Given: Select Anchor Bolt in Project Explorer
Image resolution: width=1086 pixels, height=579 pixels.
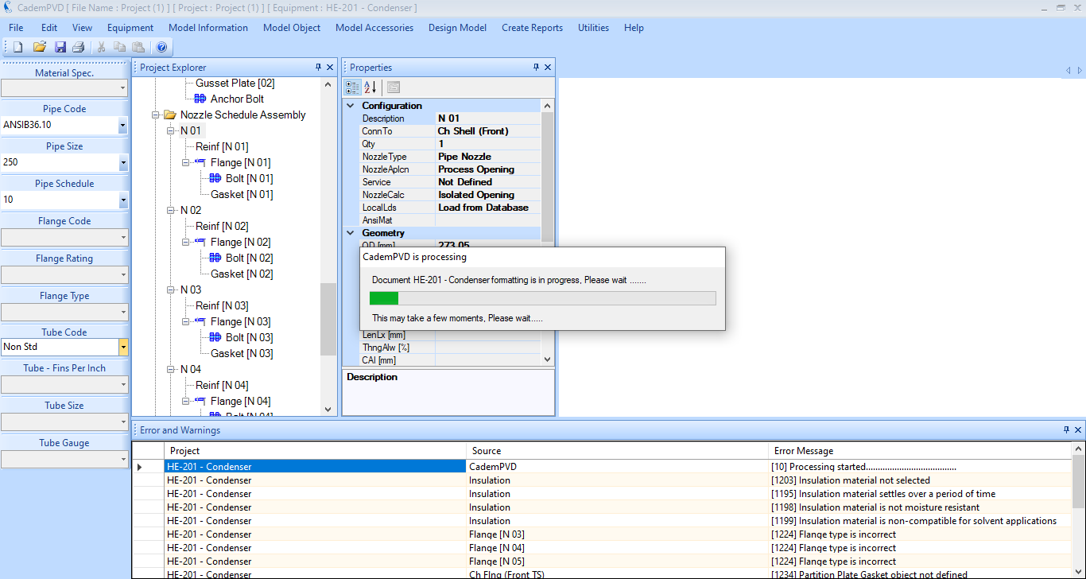Looking at the screenshot, I should point(237,99).
